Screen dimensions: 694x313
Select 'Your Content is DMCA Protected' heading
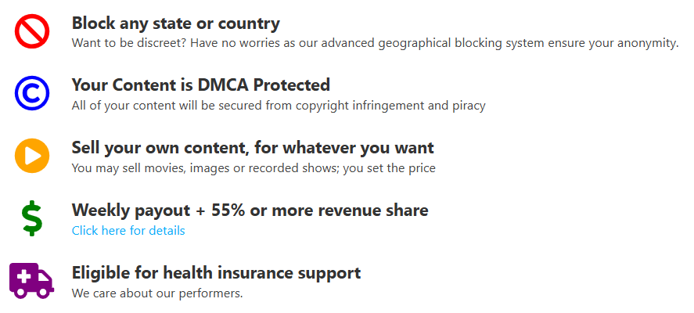click(x=201, y=85)
